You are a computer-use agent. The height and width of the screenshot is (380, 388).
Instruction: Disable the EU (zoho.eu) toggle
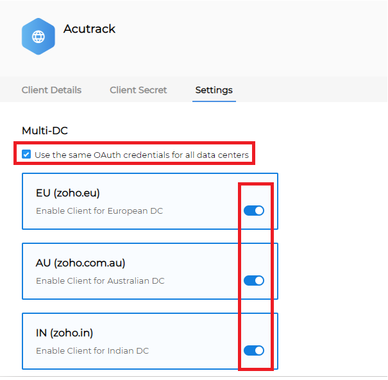[254, 211]
